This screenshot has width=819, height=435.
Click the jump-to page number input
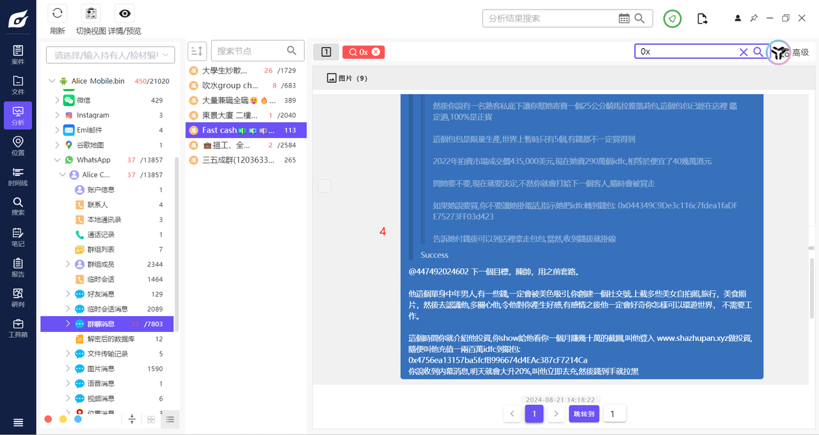click(615, 414)
